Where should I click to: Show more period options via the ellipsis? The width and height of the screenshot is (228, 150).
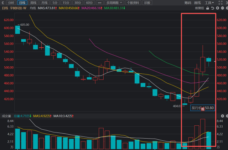click(100, 3)
